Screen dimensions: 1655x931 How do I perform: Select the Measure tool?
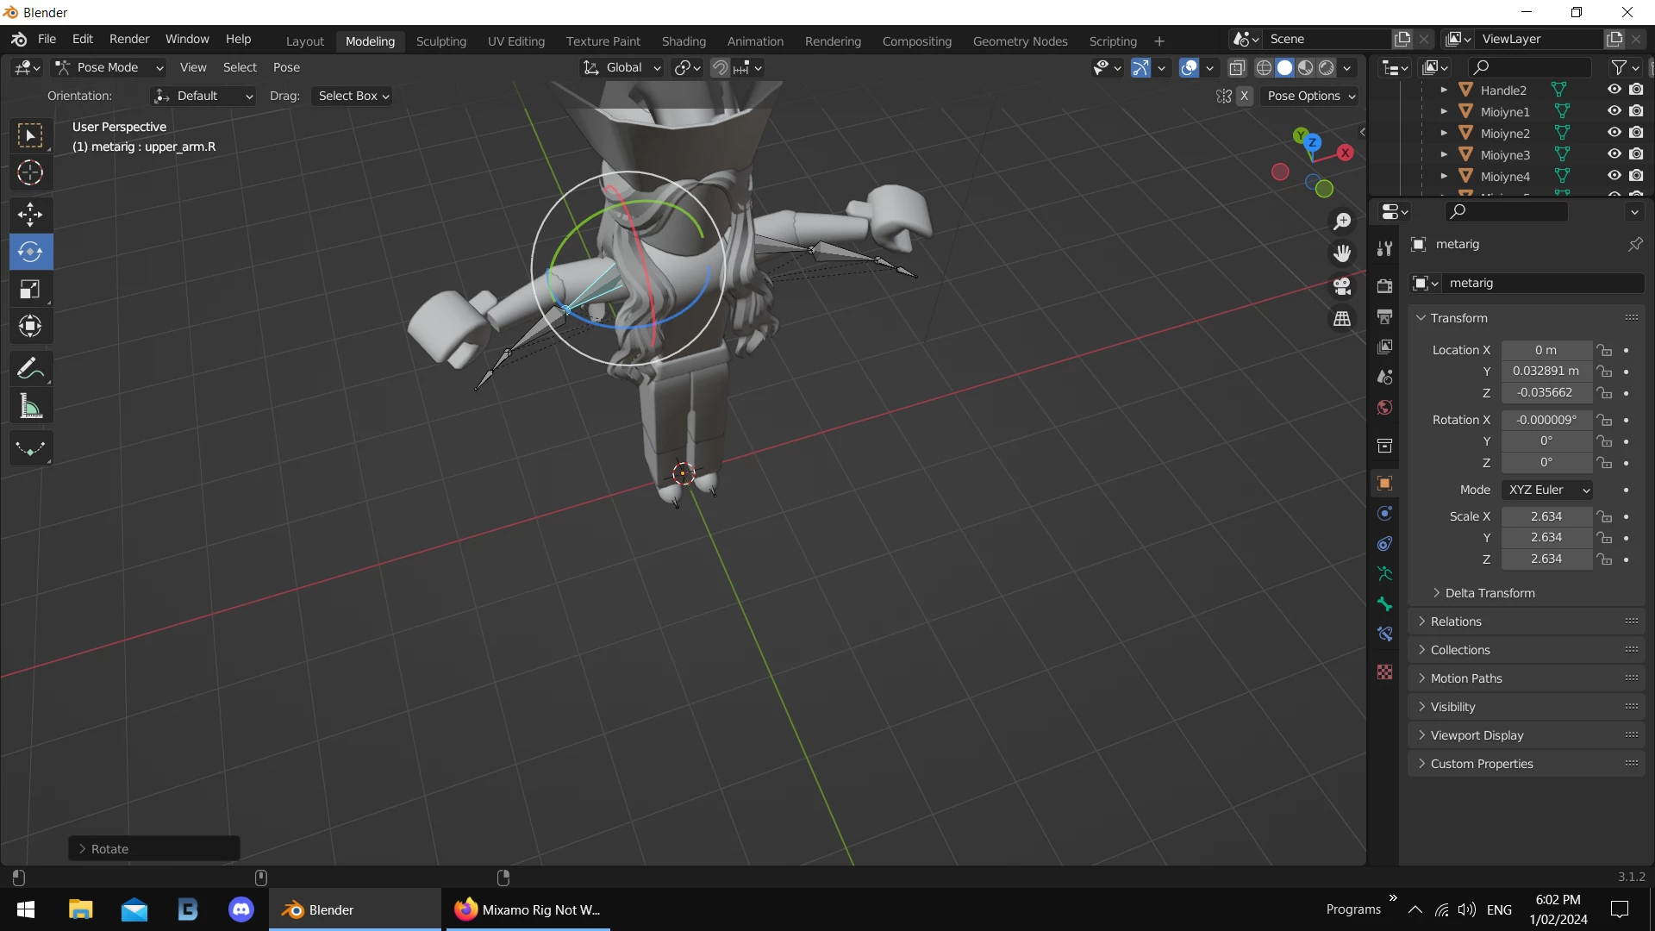[x=30, y=406]
